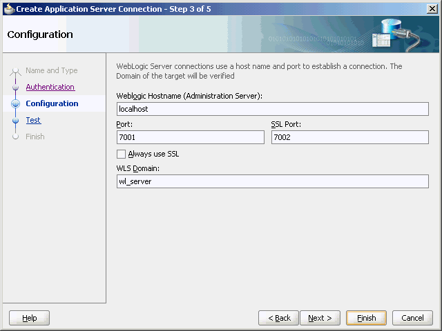The width and height of the screenshot is (442, 331).
Task: Click the 'Port:' label
Action: click(x=124, y=124)
